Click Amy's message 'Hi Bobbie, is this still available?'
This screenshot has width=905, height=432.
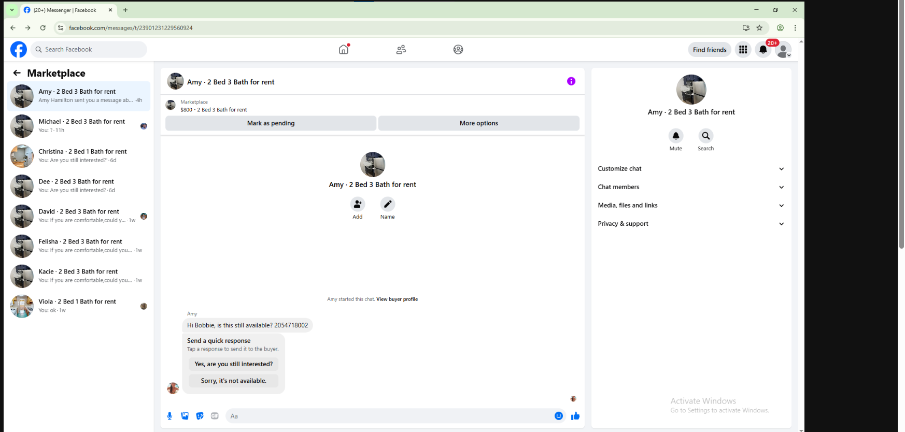pyautogui.click(x=247, y=325)
